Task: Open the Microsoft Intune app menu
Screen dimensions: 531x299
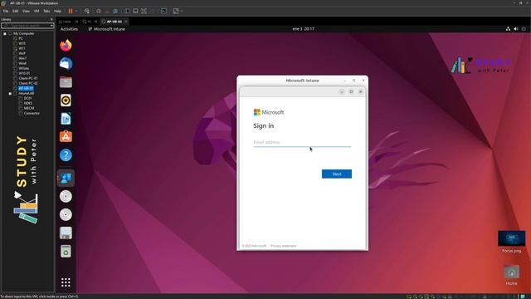Action: click(107, 29)
